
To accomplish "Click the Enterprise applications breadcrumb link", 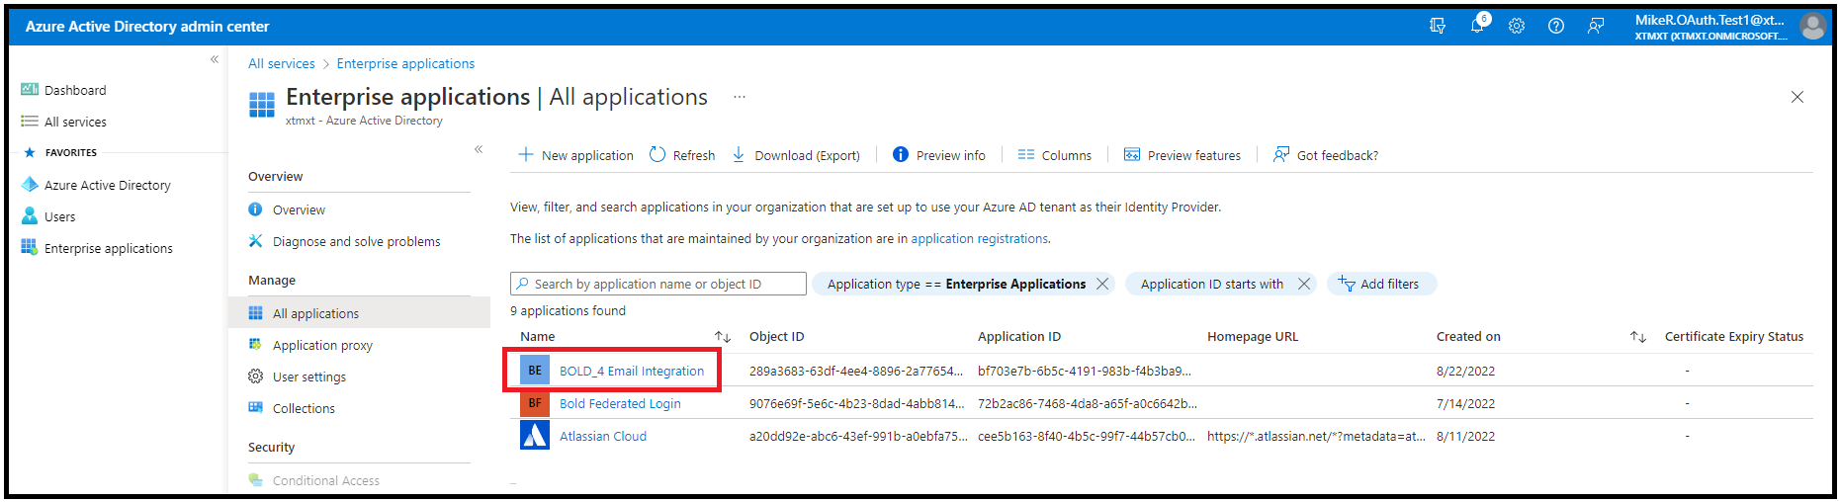I will click(x=405, y=63).
